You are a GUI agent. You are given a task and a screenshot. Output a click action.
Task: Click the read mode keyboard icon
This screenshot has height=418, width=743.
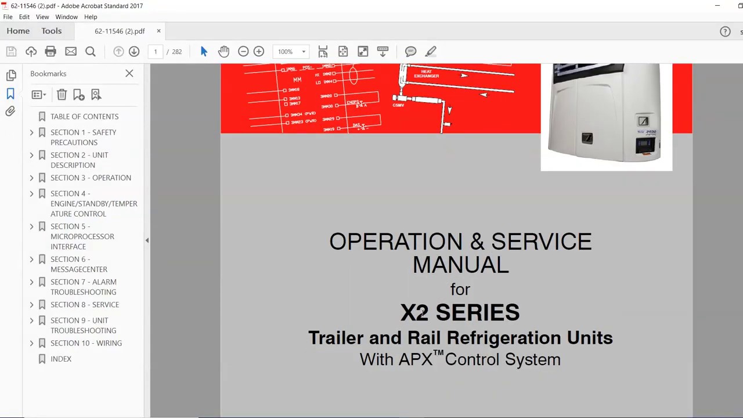[x=383, y=52]
